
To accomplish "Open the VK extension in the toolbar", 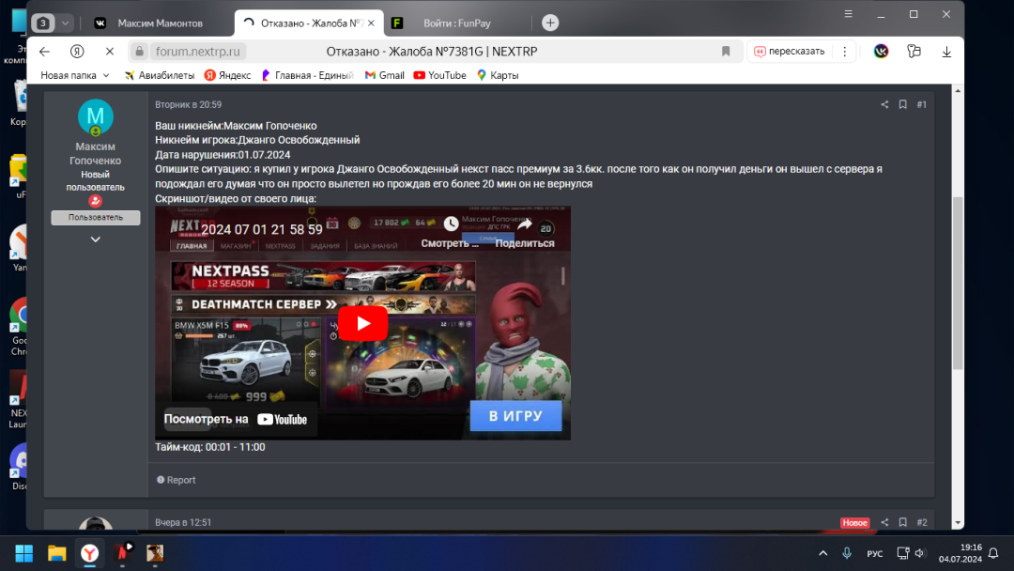I will [x=881, y=52].
